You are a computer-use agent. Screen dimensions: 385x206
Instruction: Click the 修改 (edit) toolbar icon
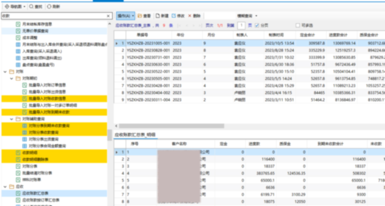(x=174, y=16)
